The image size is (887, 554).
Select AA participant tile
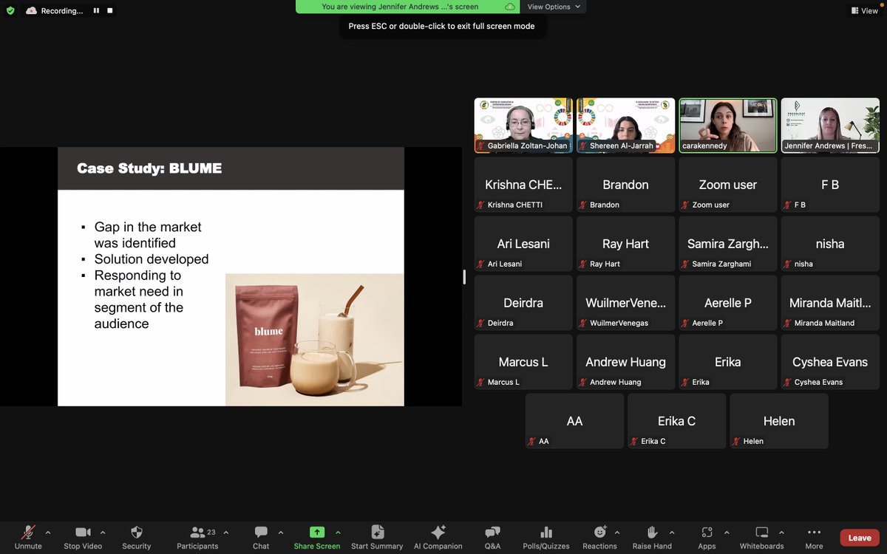coord(574,421)
